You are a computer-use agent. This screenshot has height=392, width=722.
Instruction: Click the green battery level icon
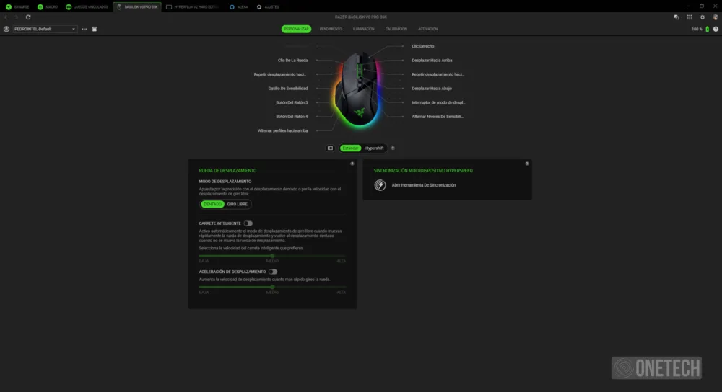(x=708, y=29)
